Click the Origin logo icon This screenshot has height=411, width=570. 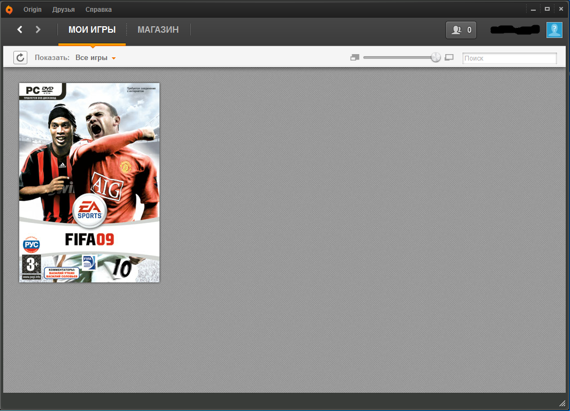(9, 10)
